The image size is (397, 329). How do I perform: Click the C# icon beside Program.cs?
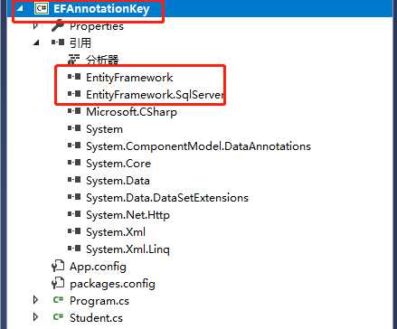(x=58, y=300)
